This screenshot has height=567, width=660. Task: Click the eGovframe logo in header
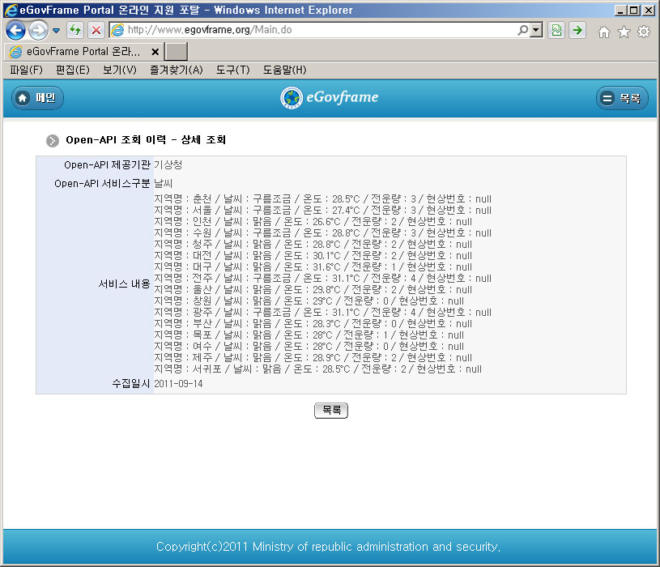click(x=330, y=98)
